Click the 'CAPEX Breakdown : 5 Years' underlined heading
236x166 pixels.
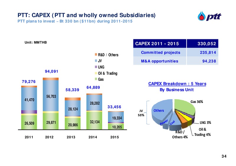[x=177, y=84]
